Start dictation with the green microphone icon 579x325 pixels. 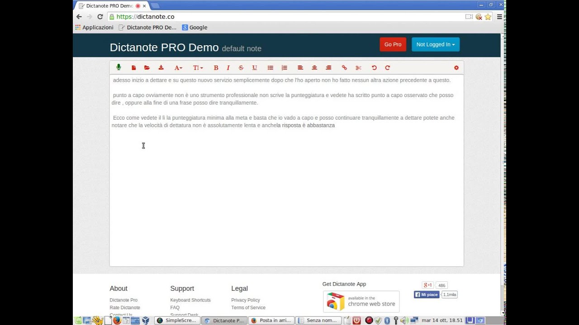(x=119, y=67)
